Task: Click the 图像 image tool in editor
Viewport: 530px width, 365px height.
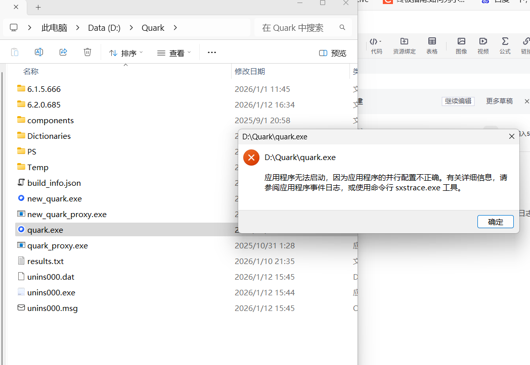Action: click(x=461, y=46)
